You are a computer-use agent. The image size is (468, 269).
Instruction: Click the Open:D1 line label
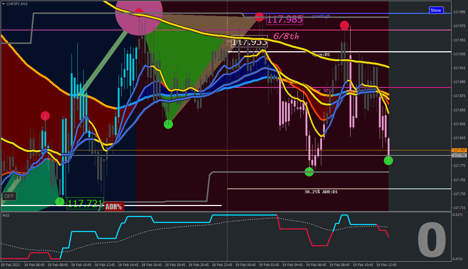[321, 55]
